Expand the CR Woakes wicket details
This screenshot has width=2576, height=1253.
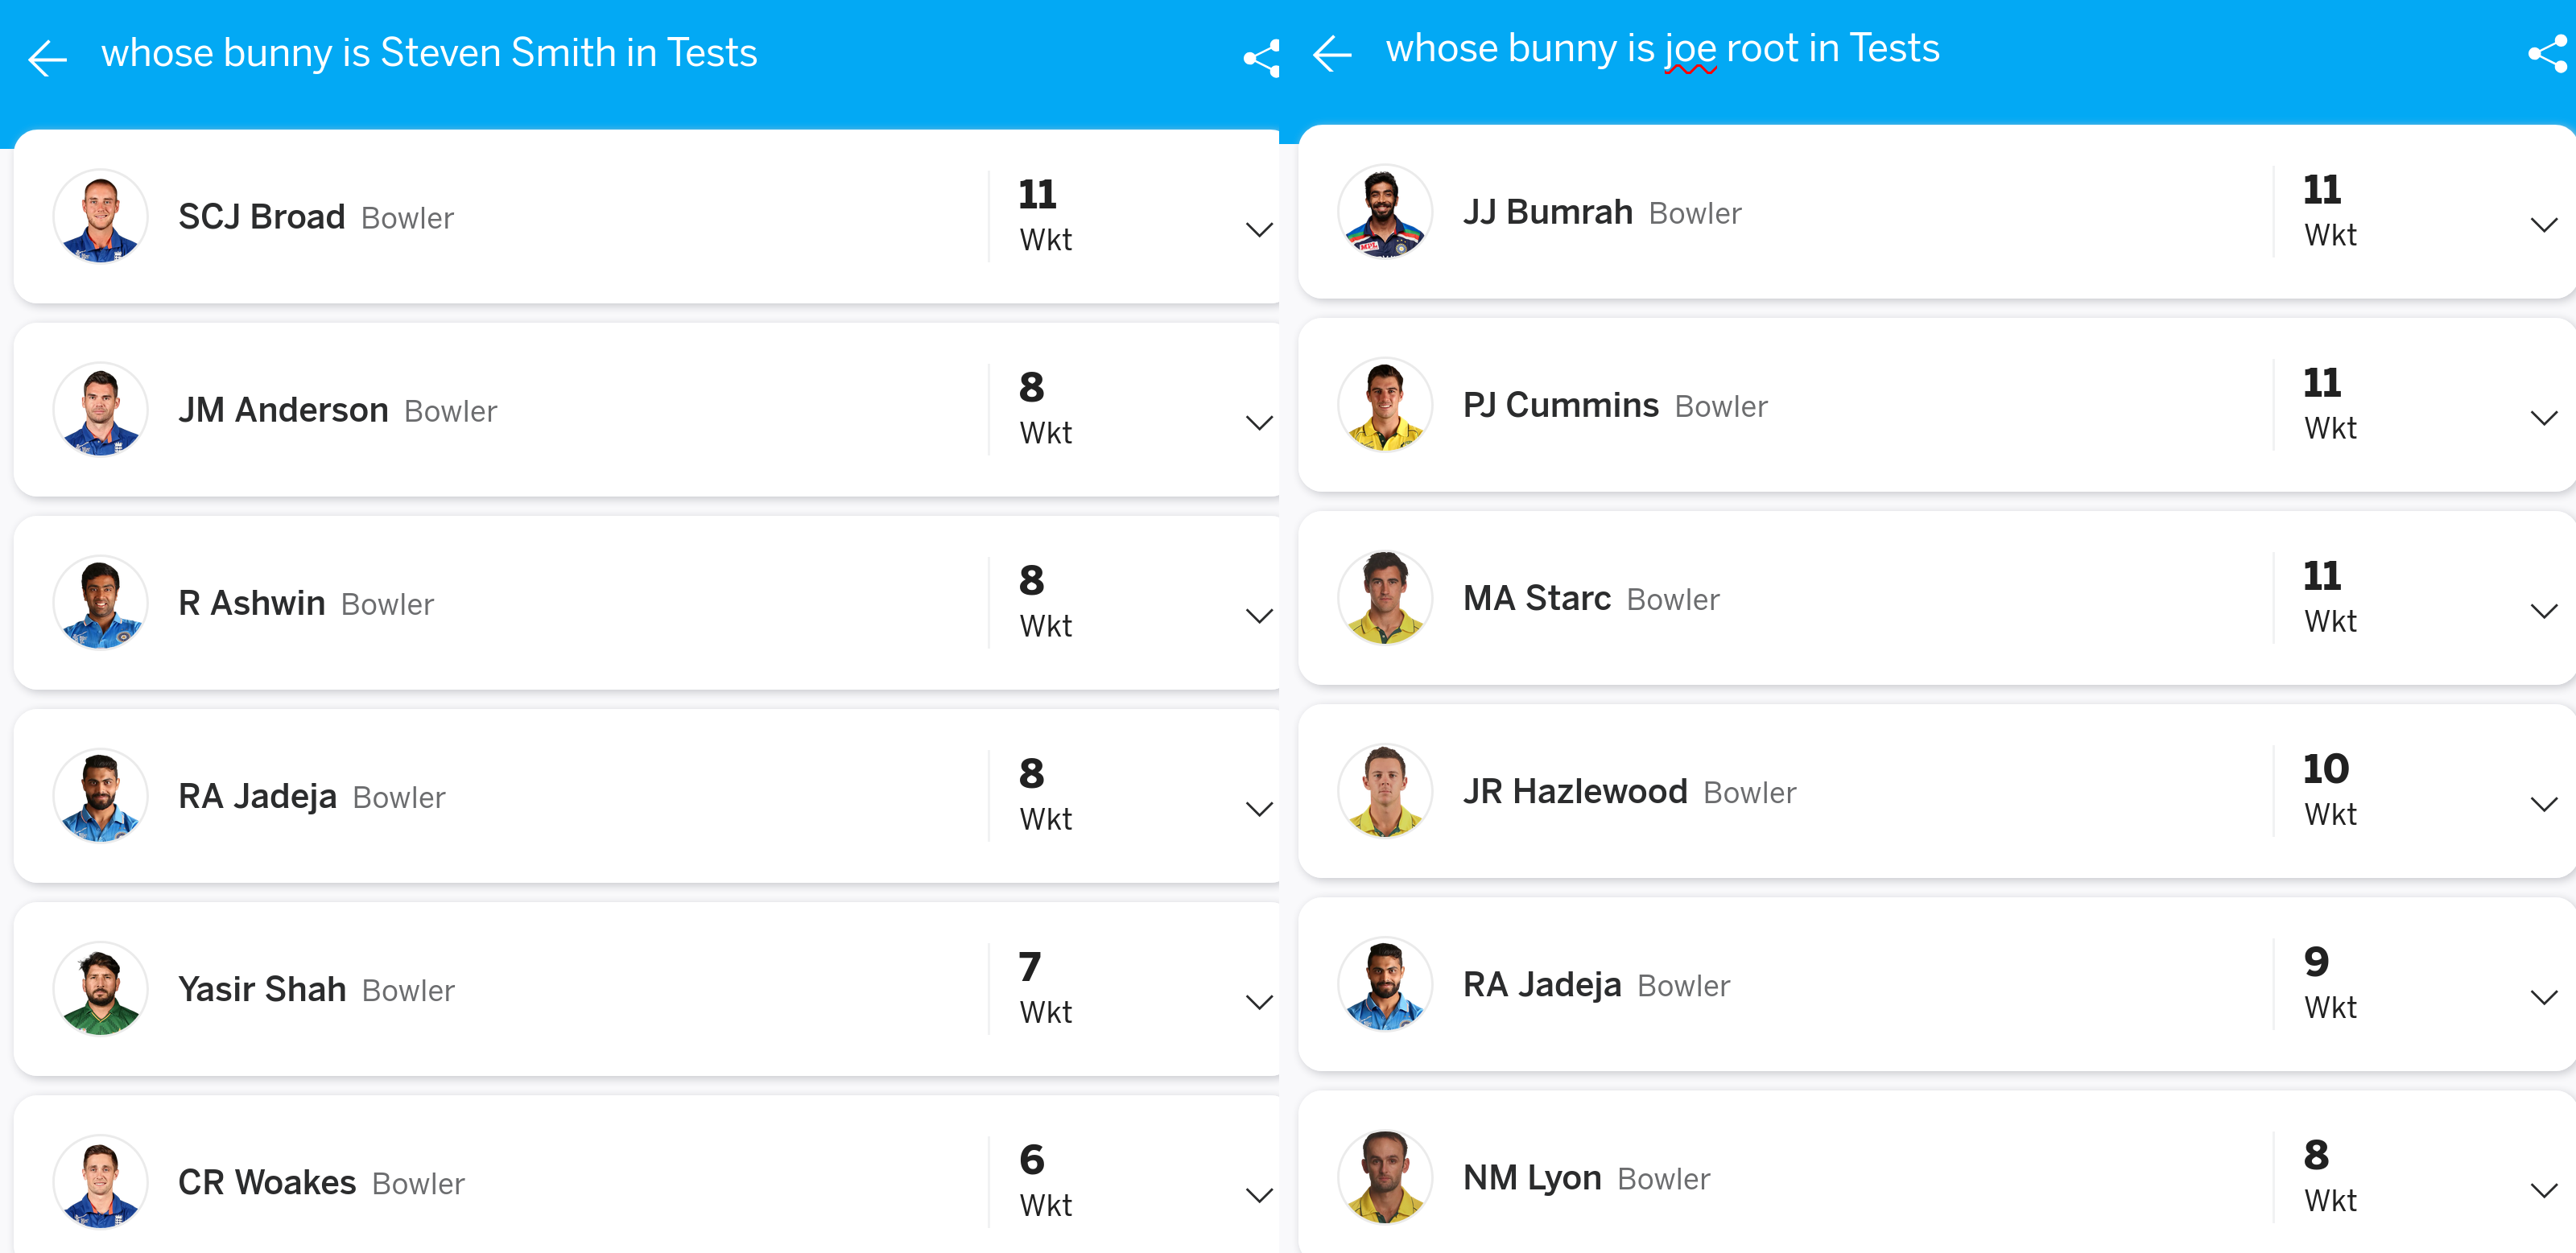click(1258, 1195)
